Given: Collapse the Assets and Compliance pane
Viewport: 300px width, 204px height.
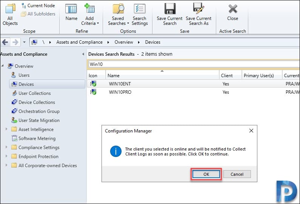Looking at the screenshot, I should coord(83,54).
